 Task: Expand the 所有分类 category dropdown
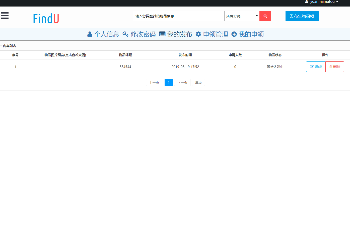[x=242, y=16]
